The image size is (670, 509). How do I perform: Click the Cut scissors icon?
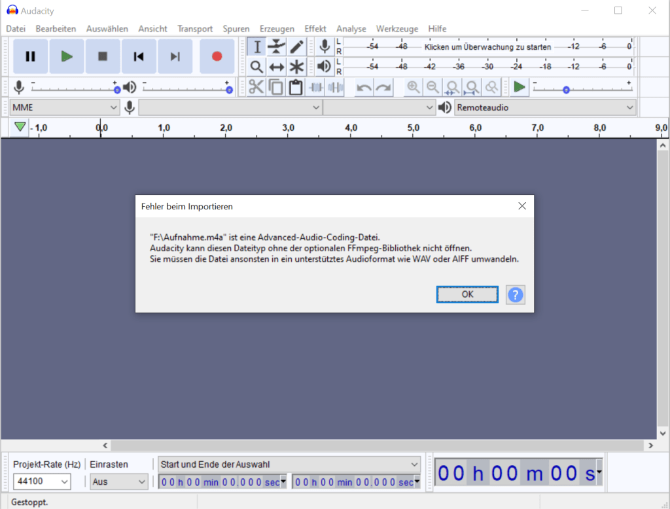256,87
